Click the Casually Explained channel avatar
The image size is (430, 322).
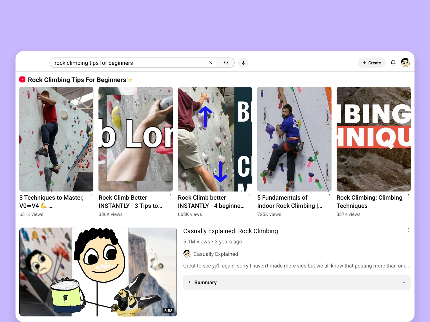coord(187,254)
